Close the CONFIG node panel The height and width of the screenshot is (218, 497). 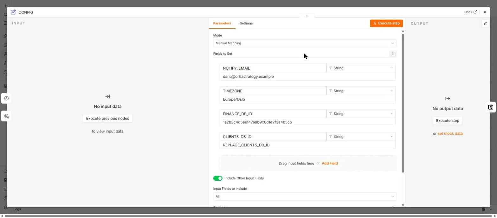(x=485, y=12)
